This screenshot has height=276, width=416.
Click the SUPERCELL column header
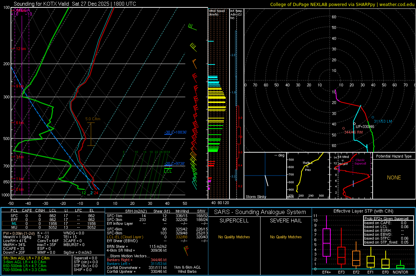(234, 221)
